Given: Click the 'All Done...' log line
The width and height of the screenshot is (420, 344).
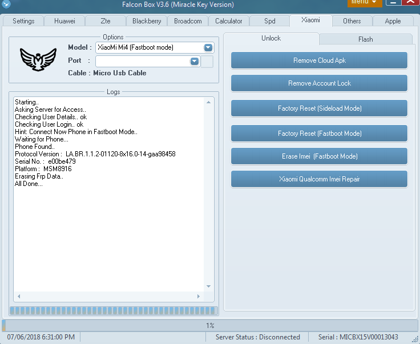Looking at the screenshot, I should pyautogui.click(x=29, y=184).
